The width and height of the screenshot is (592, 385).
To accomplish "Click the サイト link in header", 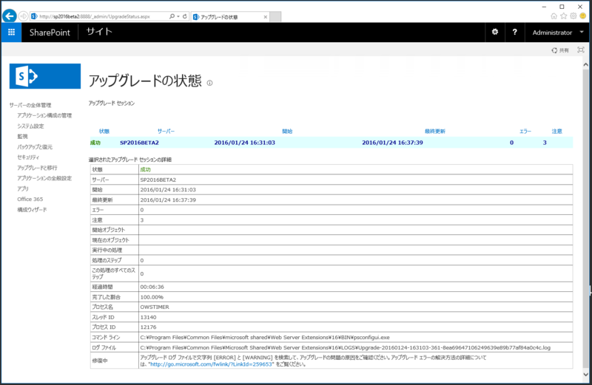I will [99, 32].
